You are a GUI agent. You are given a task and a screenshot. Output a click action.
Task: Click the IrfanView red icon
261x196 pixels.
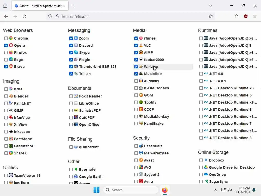pos(11,117)
